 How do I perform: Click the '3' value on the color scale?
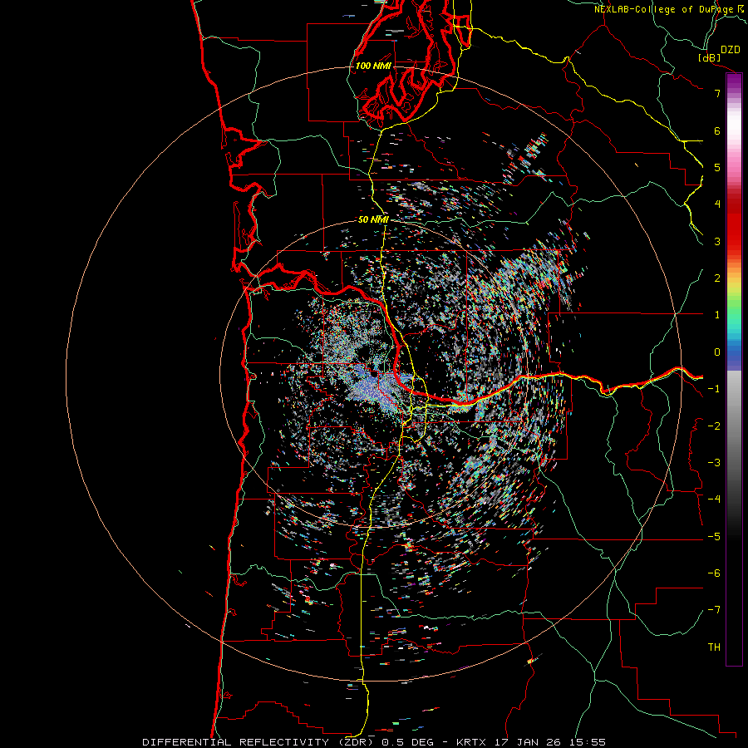[x=717, y=241]
